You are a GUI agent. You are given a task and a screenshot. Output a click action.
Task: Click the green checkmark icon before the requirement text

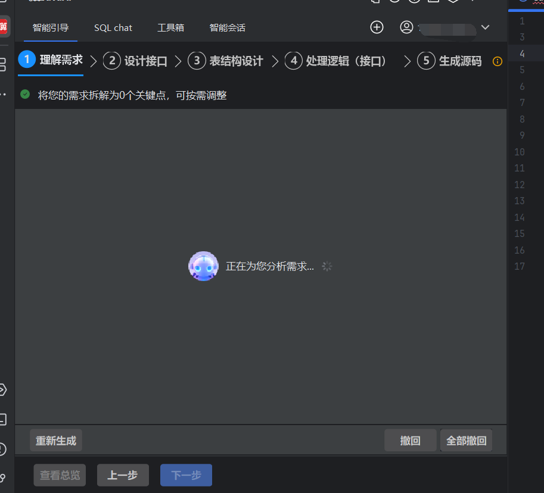click(24, 94)
